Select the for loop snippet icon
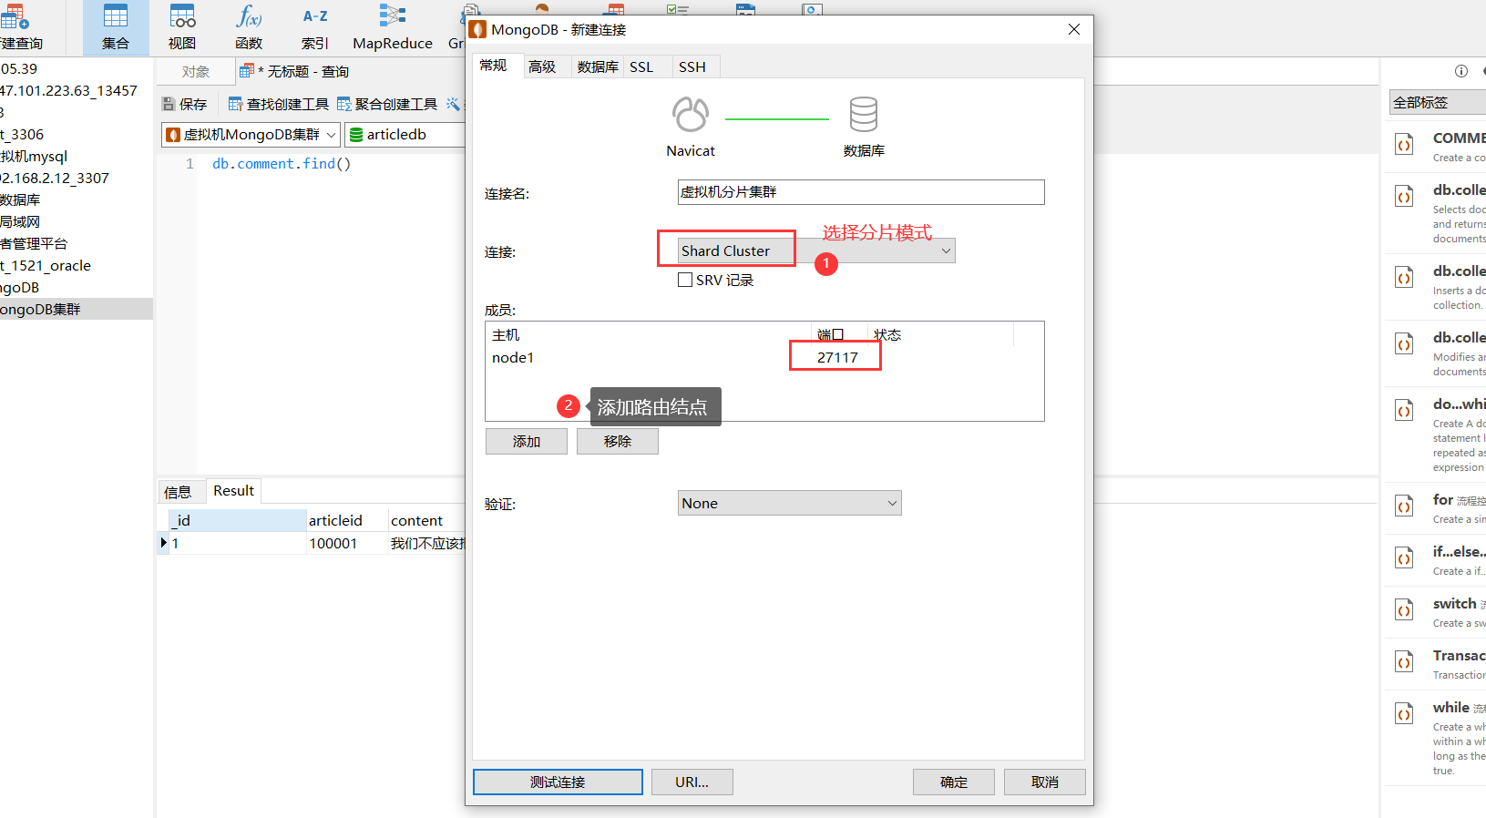 point(1405,506)
